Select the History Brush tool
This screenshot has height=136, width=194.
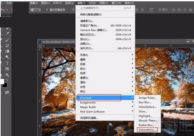7,45
